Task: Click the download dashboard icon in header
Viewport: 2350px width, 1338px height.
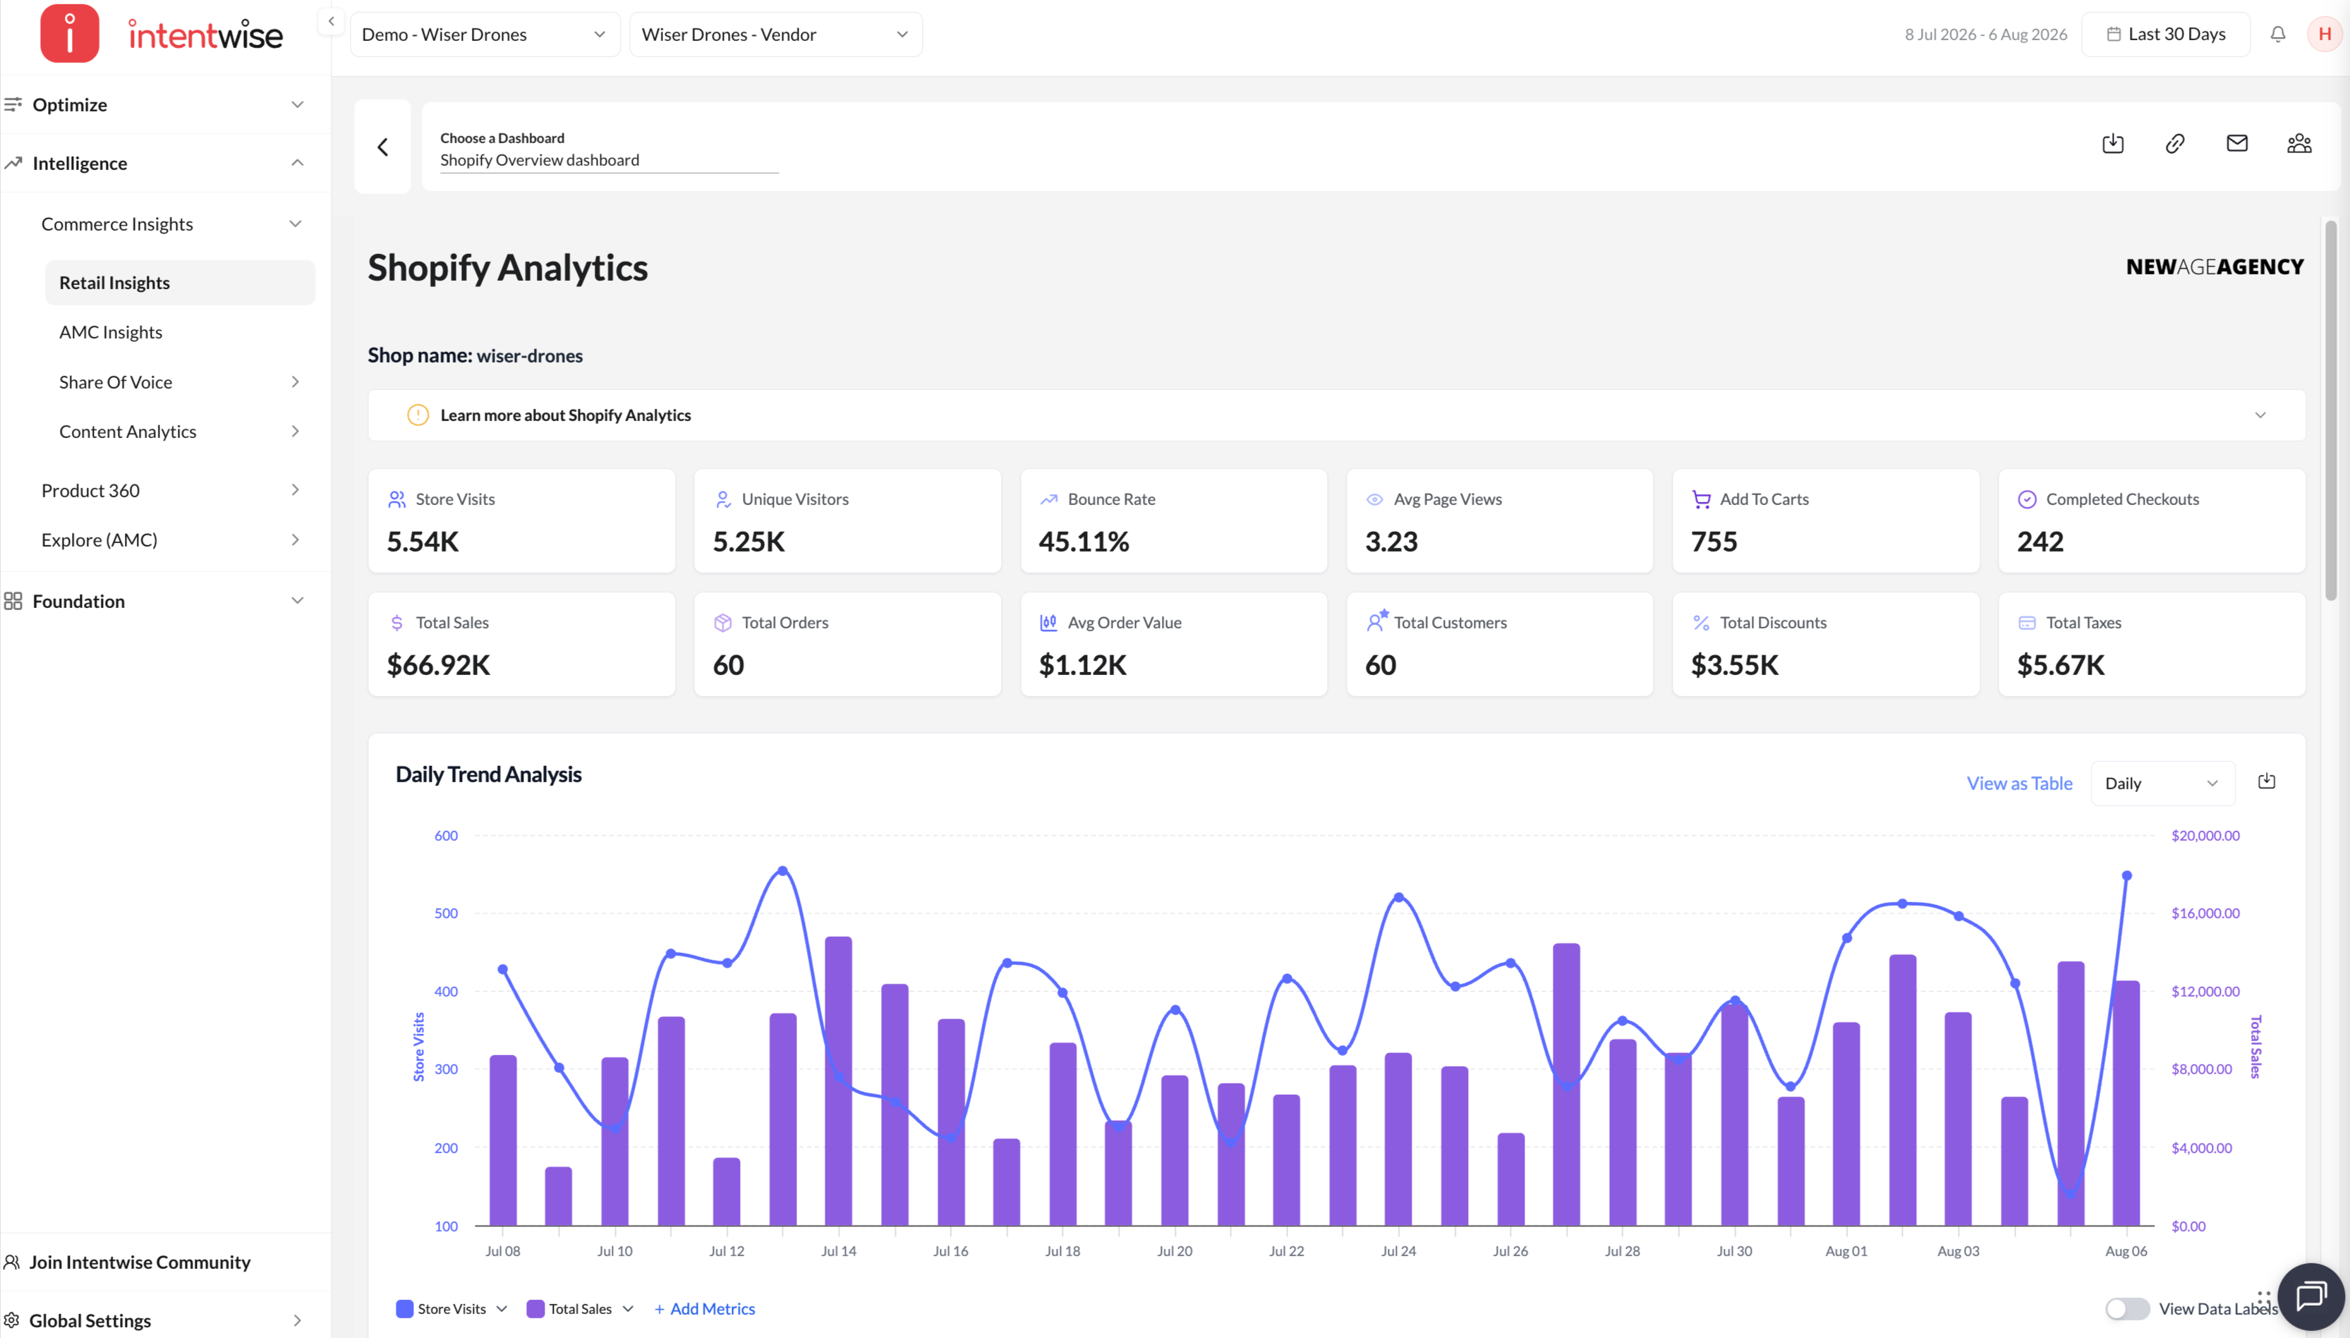Action: (x=2112, y=143)
